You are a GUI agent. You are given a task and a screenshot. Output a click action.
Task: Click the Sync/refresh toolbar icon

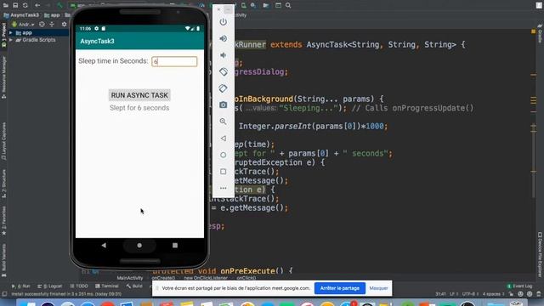click(25, 5)
